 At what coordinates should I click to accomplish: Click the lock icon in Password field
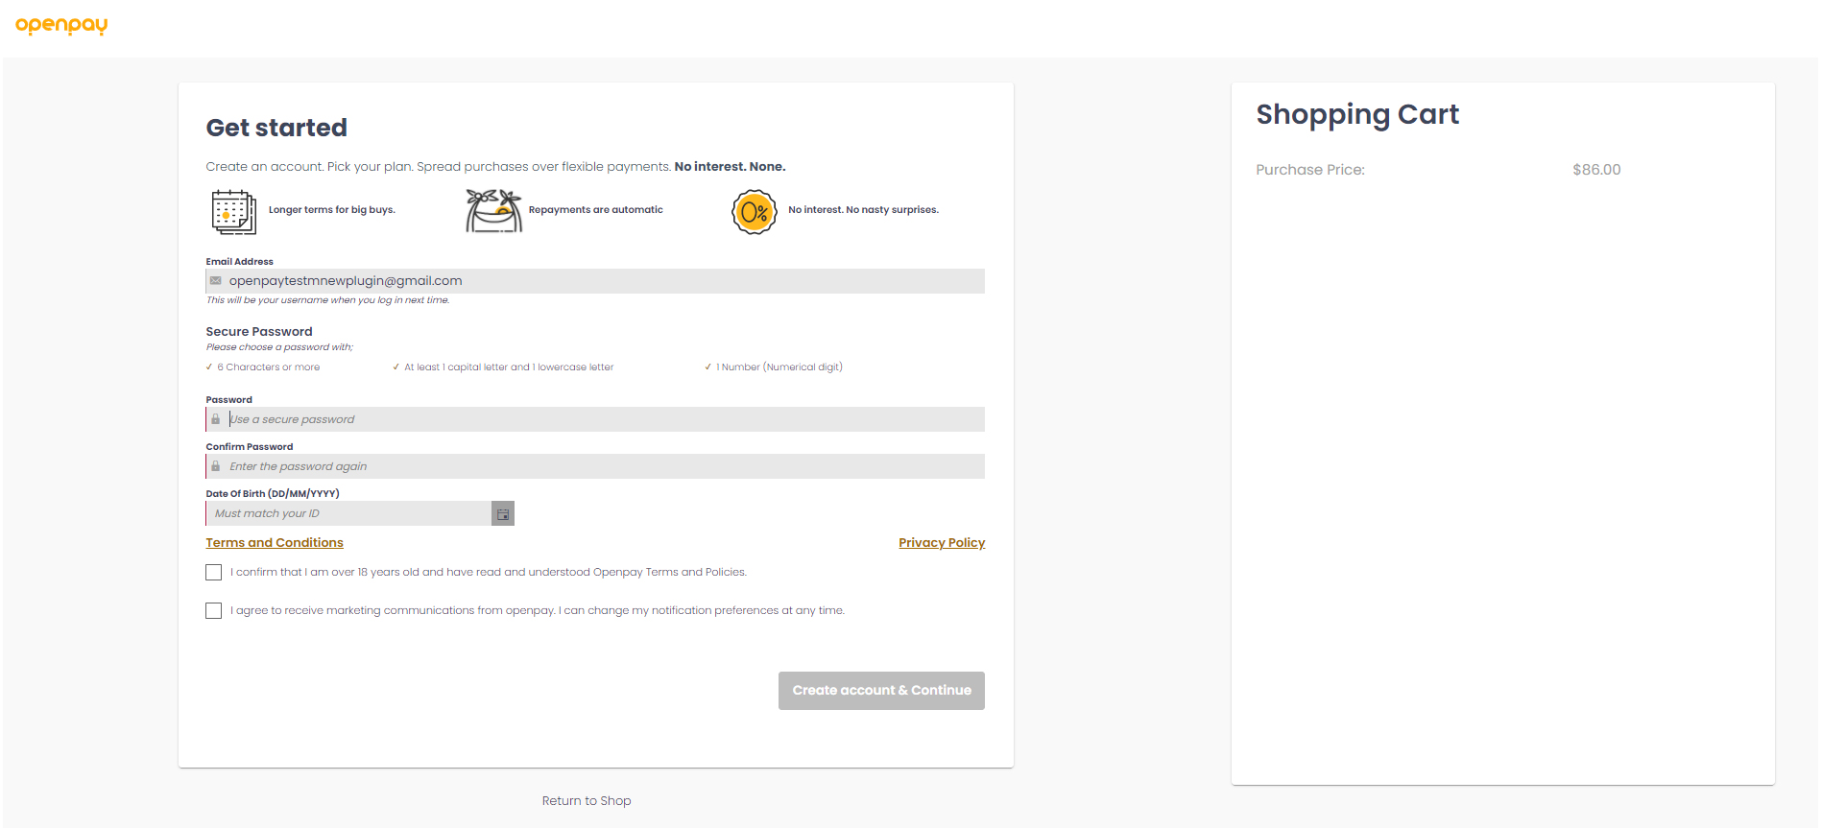coord(216,419)
